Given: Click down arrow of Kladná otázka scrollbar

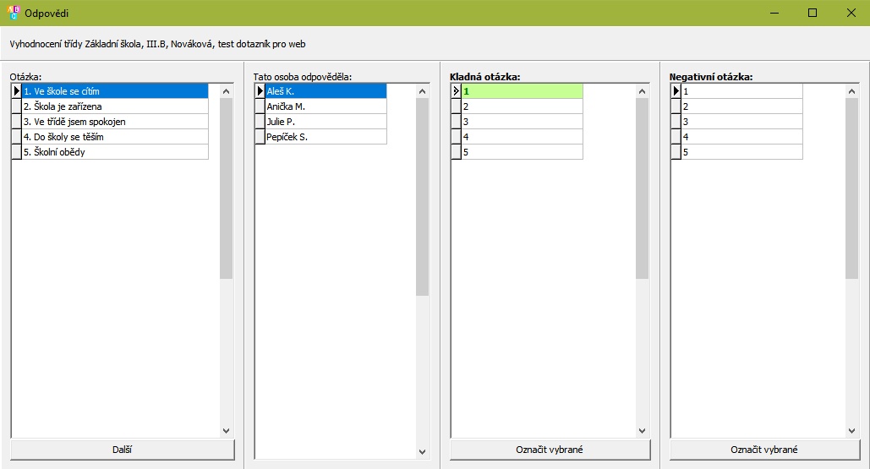Looking at the screenshot, I should [x=642, y=431].
